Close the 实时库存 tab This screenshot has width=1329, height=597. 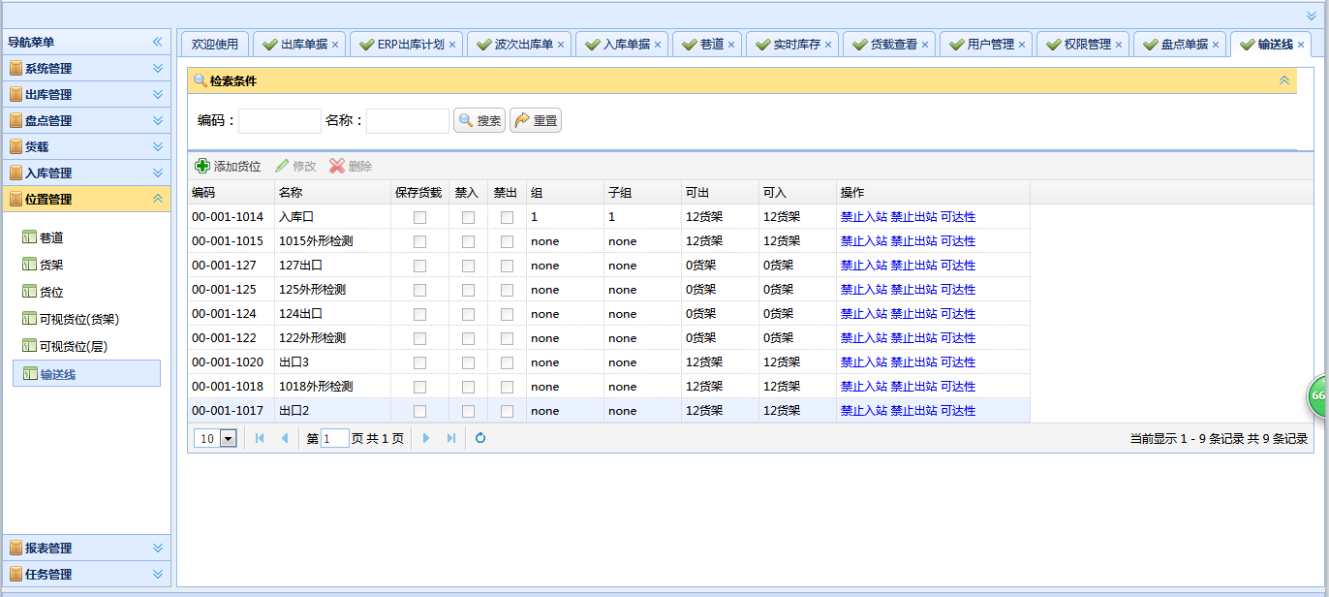coord(827,45)
